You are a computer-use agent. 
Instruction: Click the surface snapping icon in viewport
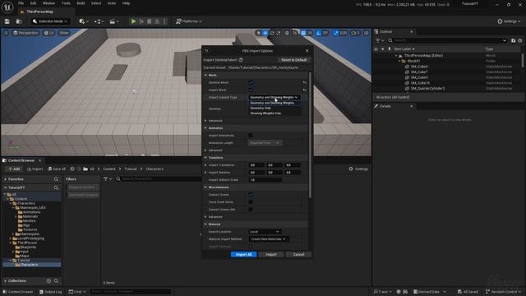295,33
